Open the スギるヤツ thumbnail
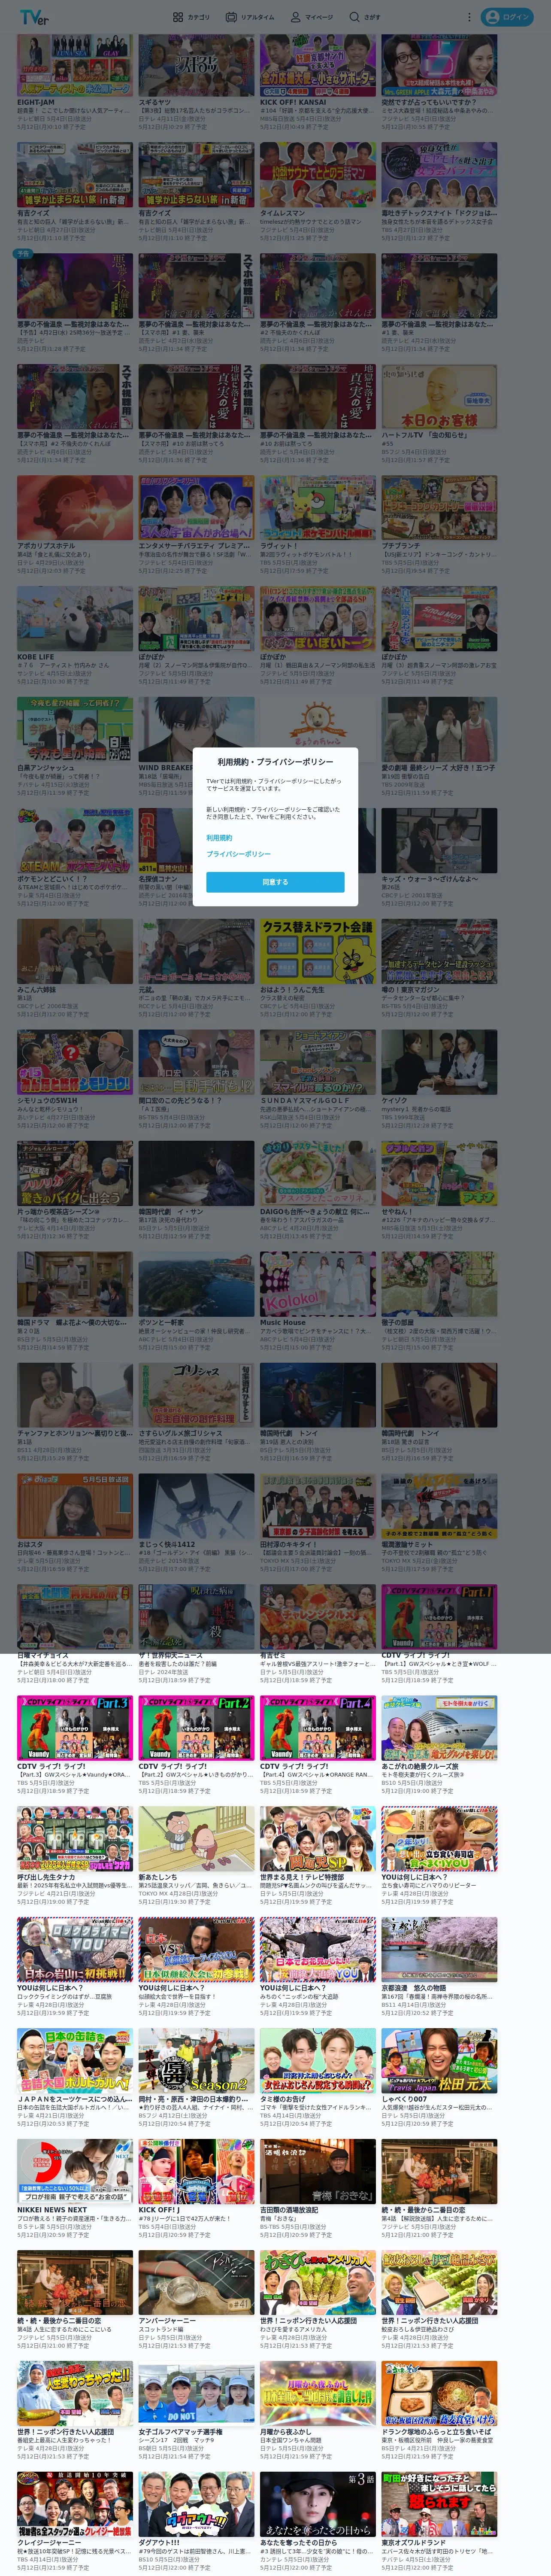551x2576 pixels. click(196, 64)
